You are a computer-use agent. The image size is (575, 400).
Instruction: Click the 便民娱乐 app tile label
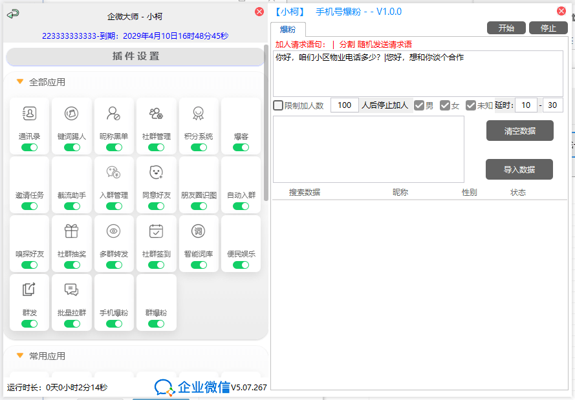click(x=241, y=254)
